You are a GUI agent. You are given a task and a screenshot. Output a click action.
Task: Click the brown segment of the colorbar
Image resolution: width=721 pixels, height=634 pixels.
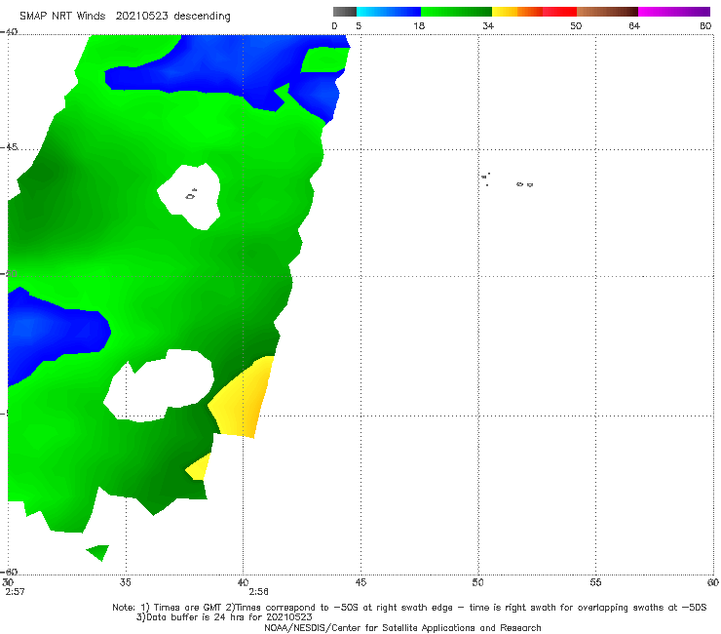(607, 12)
